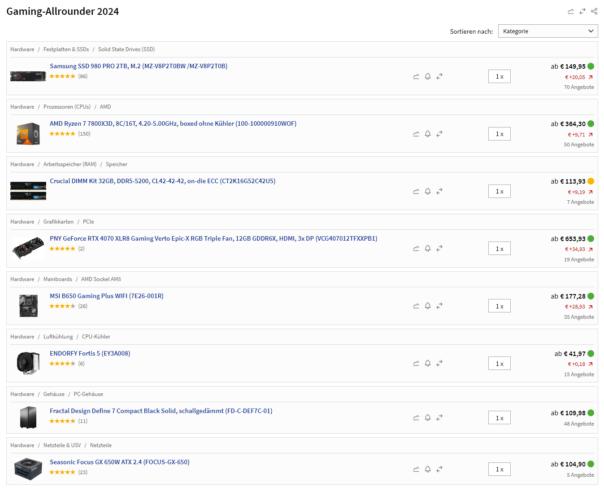Viewport: 604px width, 488px height.
Task: Open the (86) reviews for Samsung SSD
Action: (83, 76)
